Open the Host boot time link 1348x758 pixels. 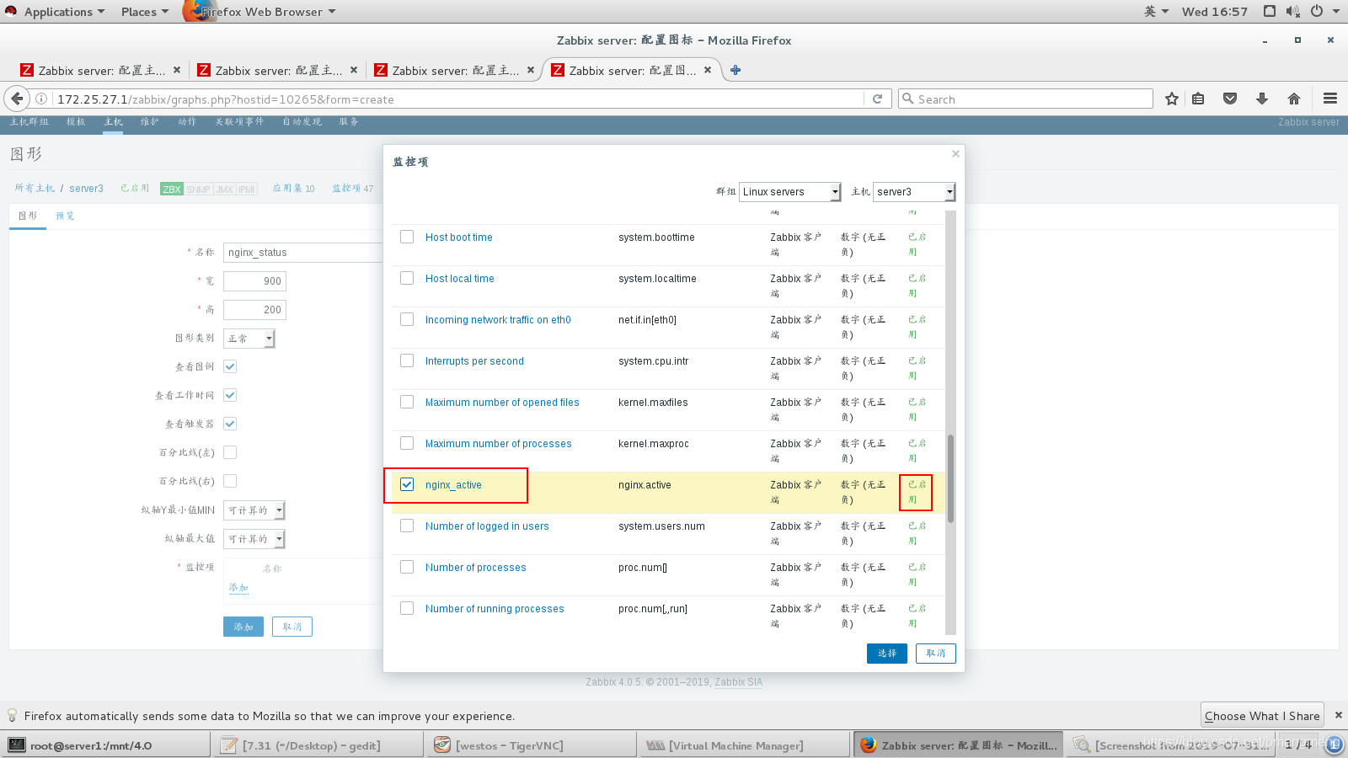click(x=458, y=238)
